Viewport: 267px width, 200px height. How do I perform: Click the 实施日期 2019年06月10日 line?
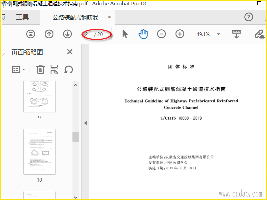click(172, 168)
